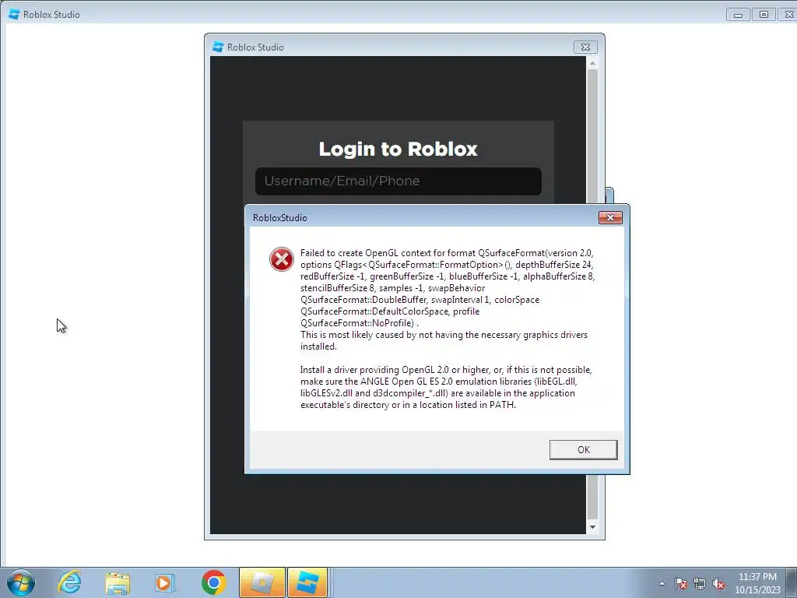The height and width of the screenshot is (598, 797).
Task: Click the taskbar clock showing 11:37 PM
Action: [x=757, y=582]
